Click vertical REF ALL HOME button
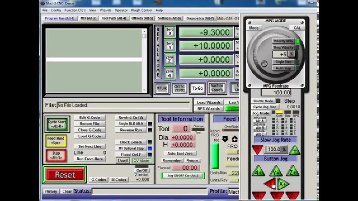Screen dimensions: 358x201 click(x=158, y=52)
